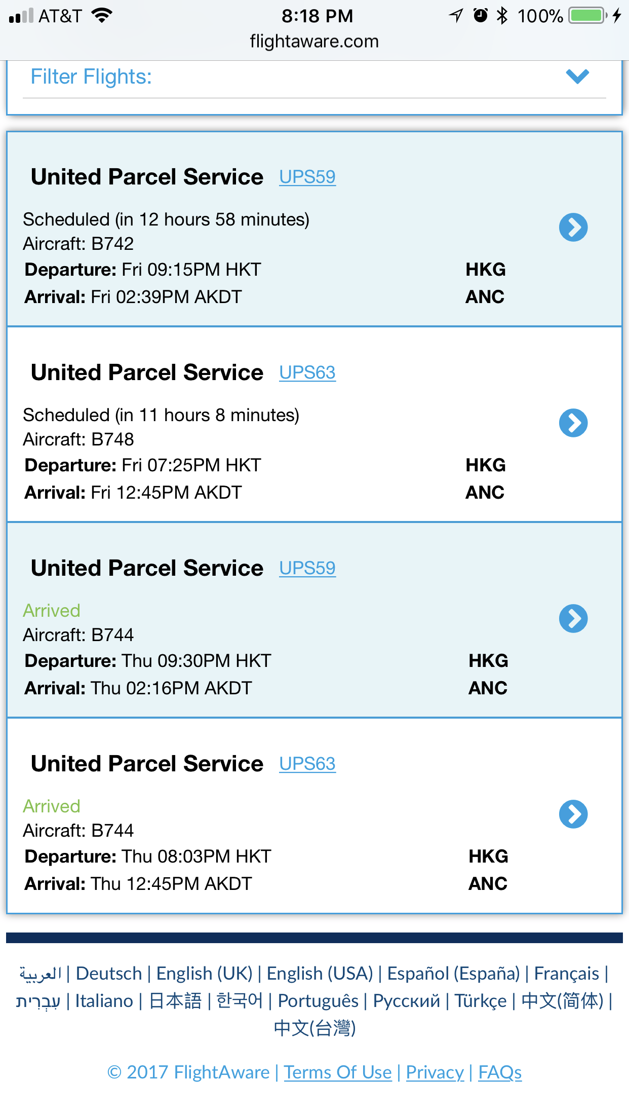Select English (UK) language

204,974
